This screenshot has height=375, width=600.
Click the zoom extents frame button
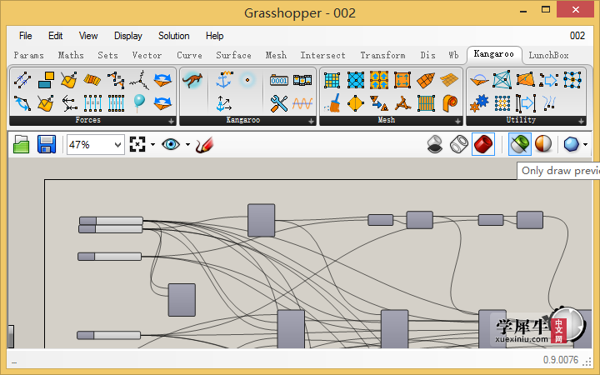point(137,144)
